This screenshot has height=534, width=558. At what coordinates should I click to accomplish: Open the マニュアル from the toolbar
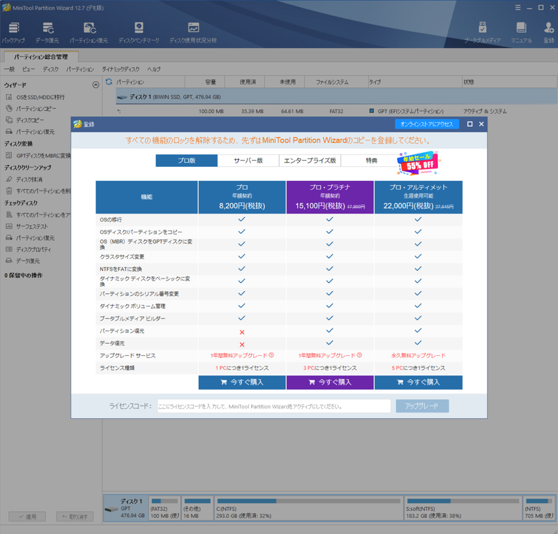[x=521, y=32]
